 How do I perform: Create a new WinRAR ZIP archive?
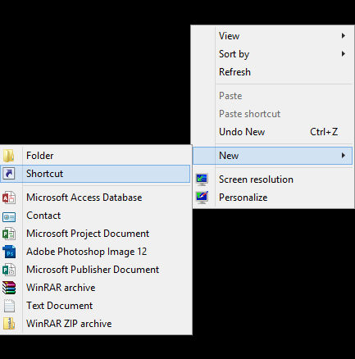pos(95,324)
